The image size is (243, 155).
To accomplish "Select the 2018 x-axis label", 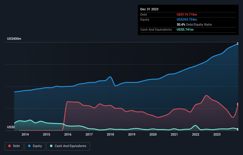I will (x=110, y=134).
